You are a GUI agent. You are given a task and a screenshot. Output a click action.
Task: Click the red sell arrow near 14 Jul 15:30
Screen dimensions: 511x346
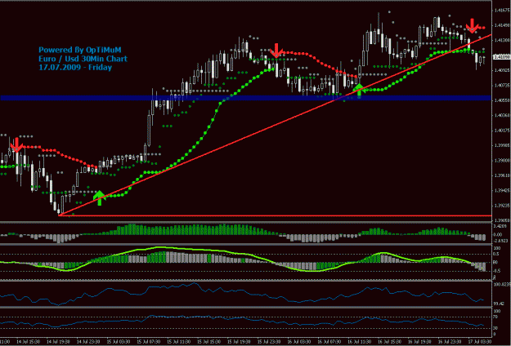pos(16,144)
